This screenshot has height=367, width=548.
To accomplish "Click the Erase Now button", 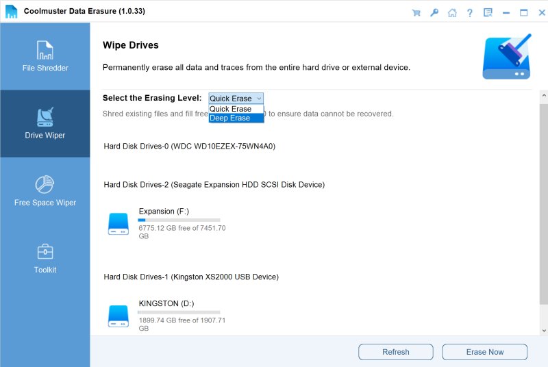I will click(x=485, y=352).
